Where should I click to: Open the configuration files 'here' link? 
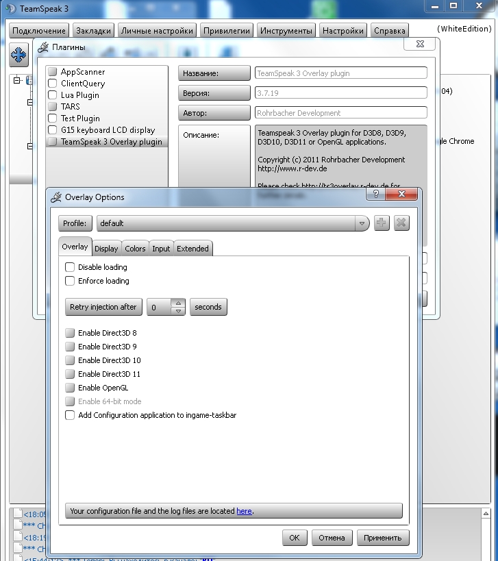(245, 511)
